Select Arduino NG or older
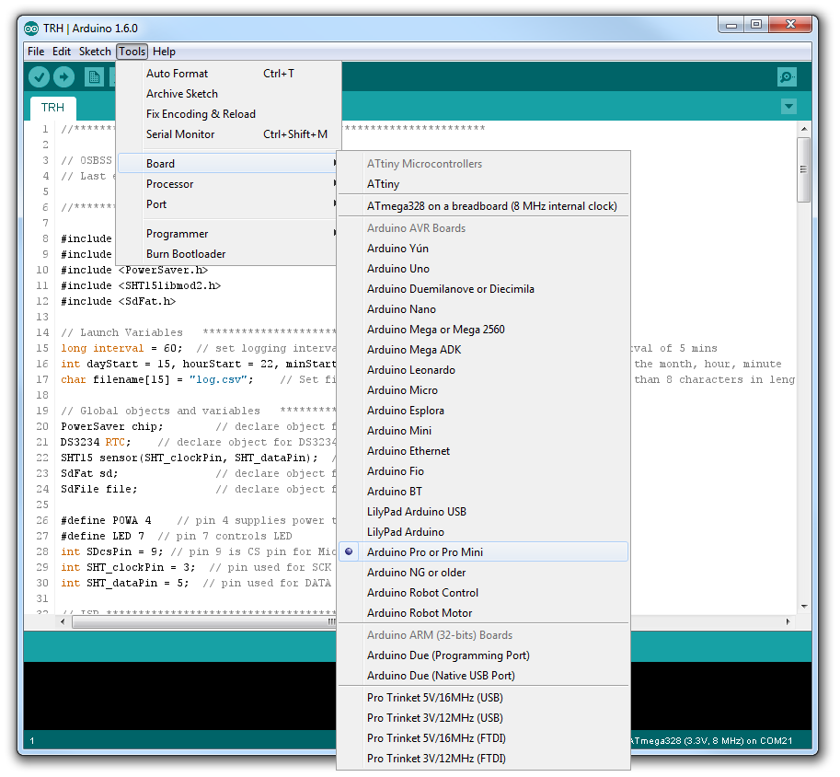840x777 pixels. 483,573
